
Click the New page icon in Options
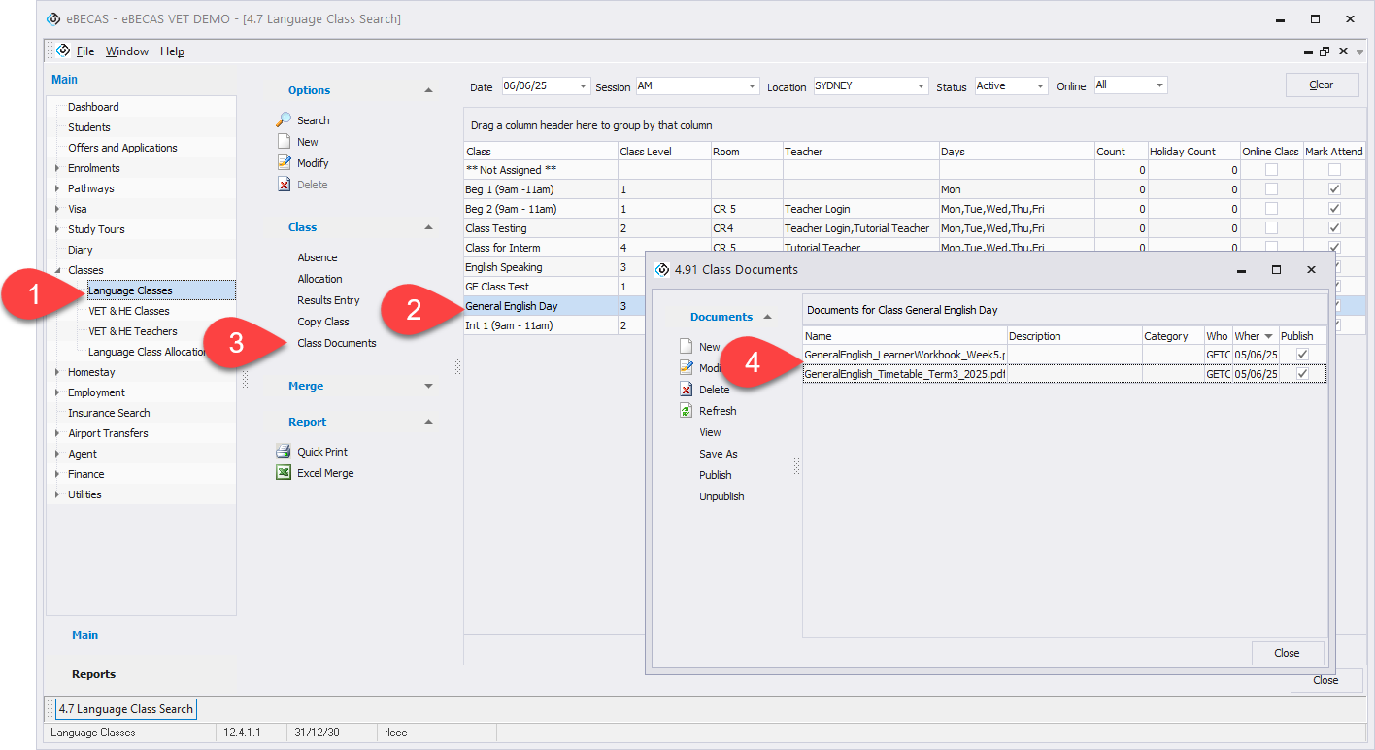point(284,142)
